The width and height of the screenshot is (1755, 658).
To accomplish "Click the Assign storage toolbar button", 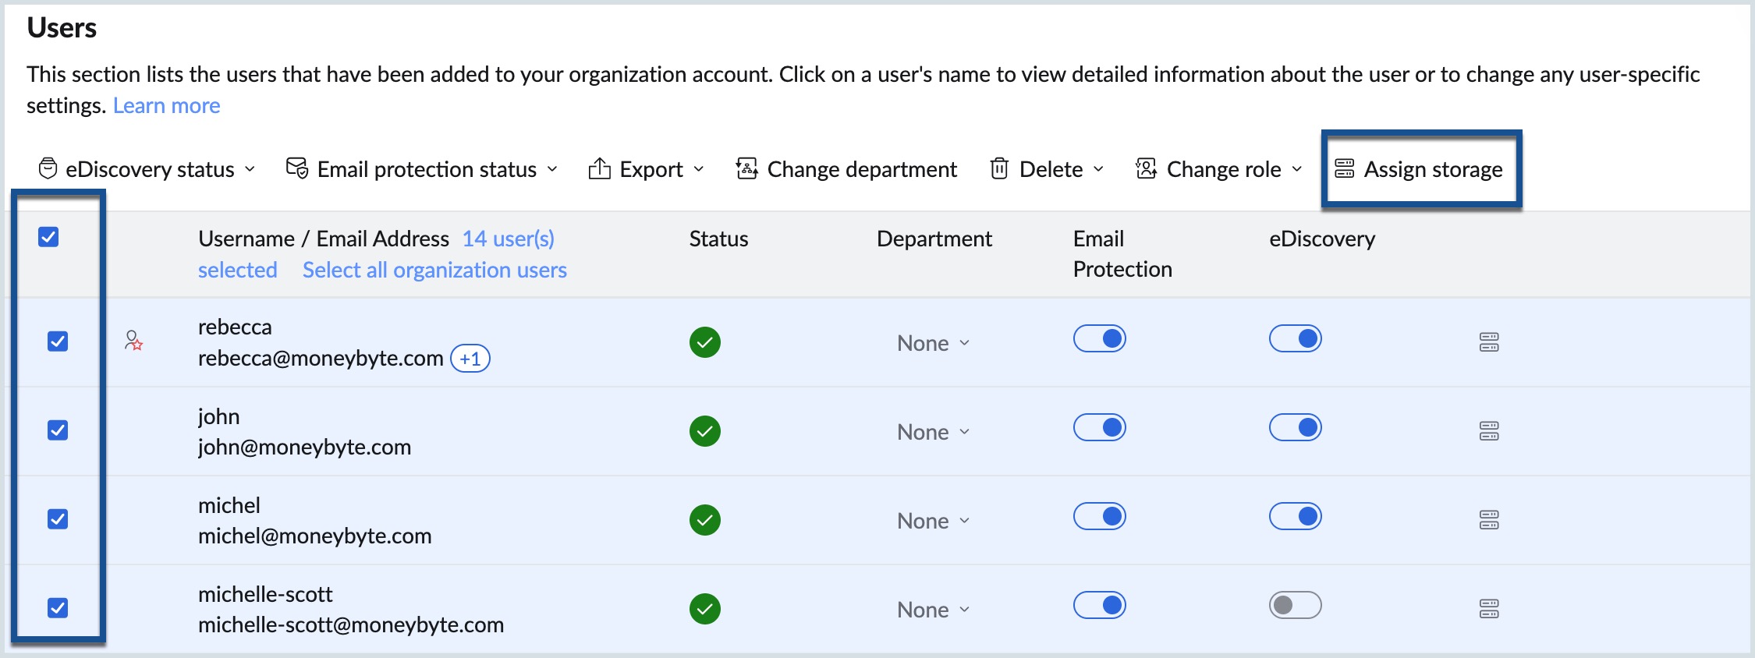I will [x=1420, y=169].
